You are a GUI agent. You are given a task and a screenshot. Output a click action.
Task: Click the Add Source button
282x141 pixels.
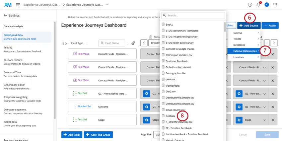click(x=248, y=26)
